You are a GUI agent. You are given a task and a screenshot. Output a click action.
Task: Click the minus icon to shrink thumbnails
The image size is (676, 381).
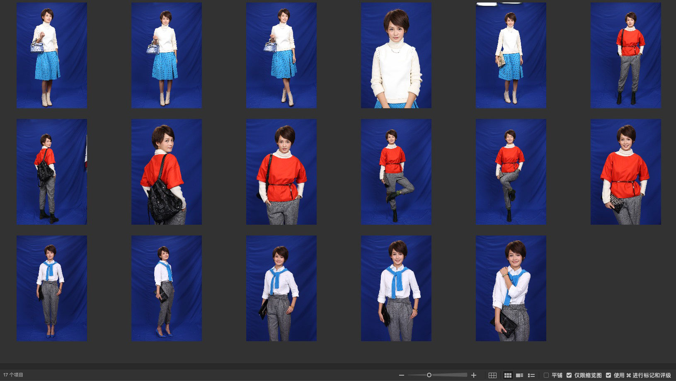click(401, 375)
